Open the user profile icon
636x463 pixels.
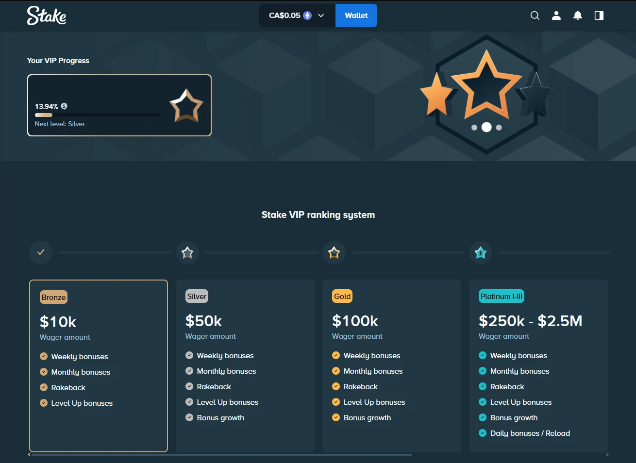pos(556,16)
